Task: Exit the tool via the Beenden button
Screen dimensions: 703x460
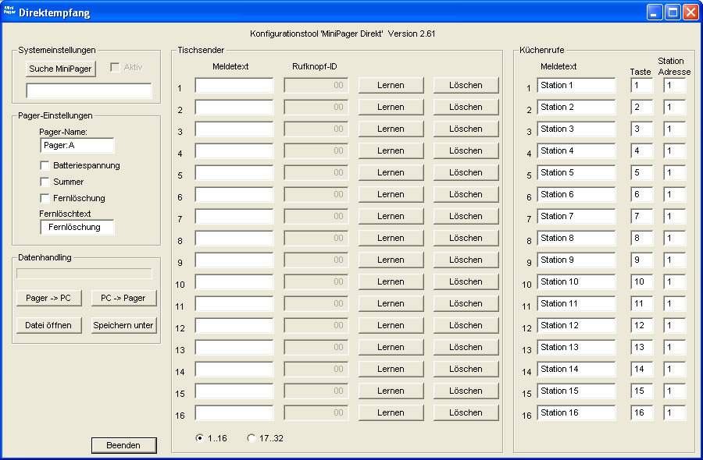Action: (x=123, y=445)
